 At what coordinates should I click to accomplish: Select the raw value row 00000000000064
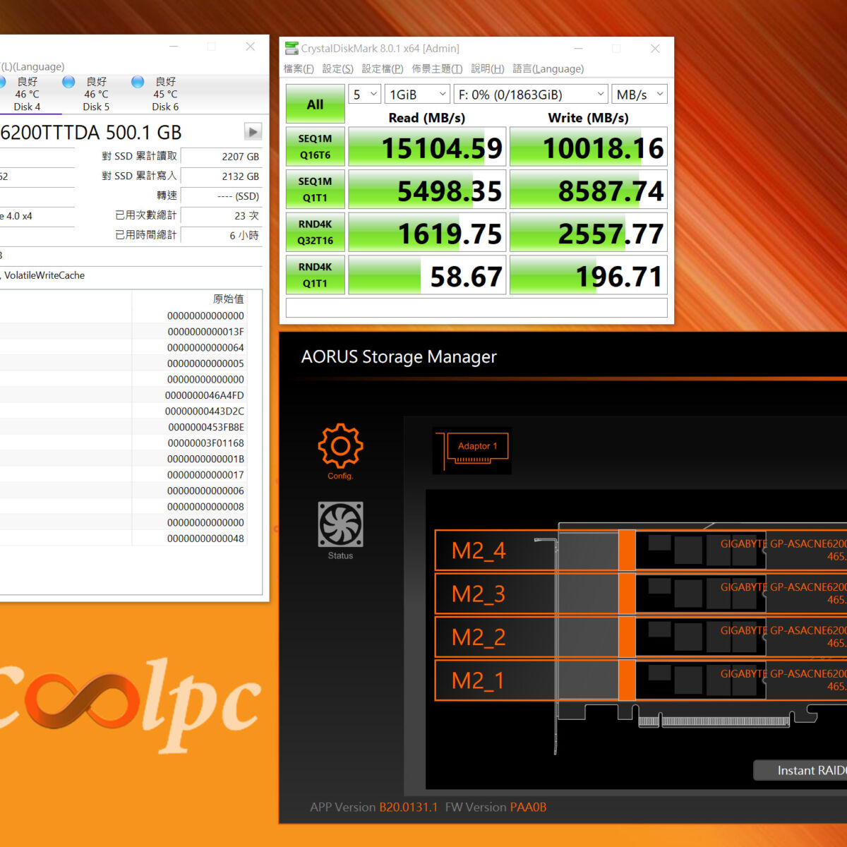coord(205,347)
